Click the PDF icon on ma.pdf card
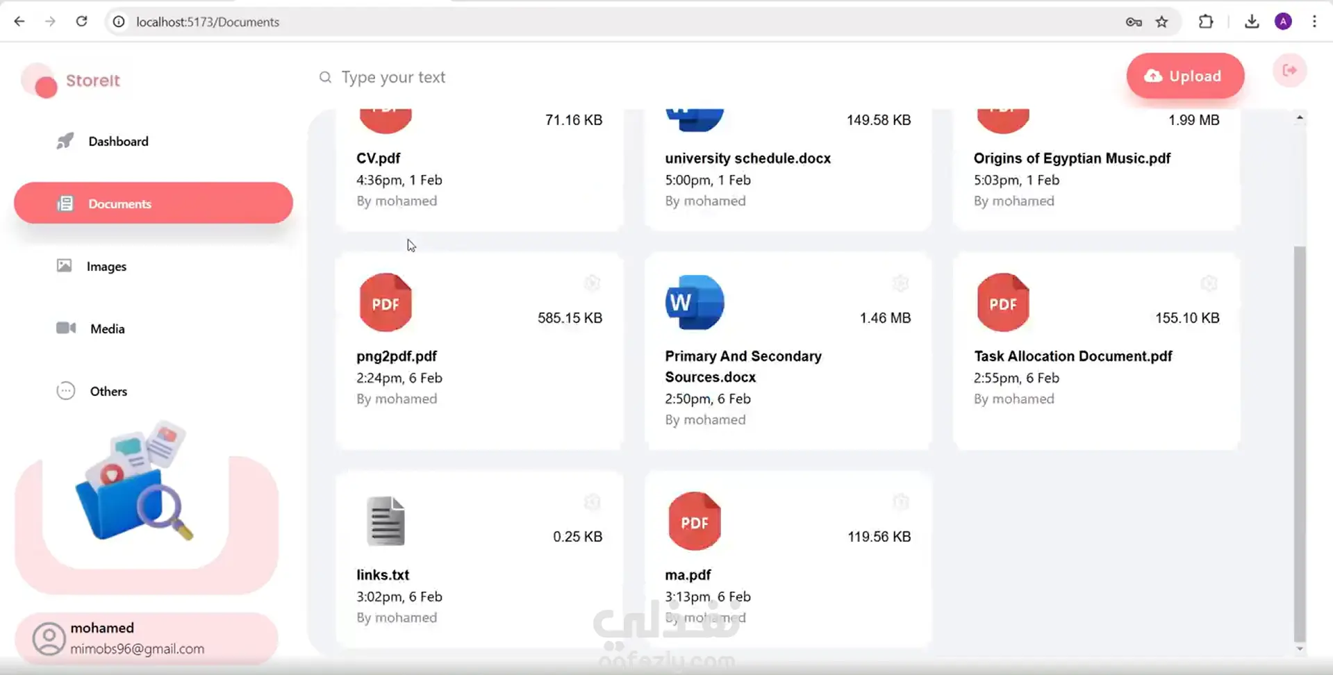 click(694, 521)
